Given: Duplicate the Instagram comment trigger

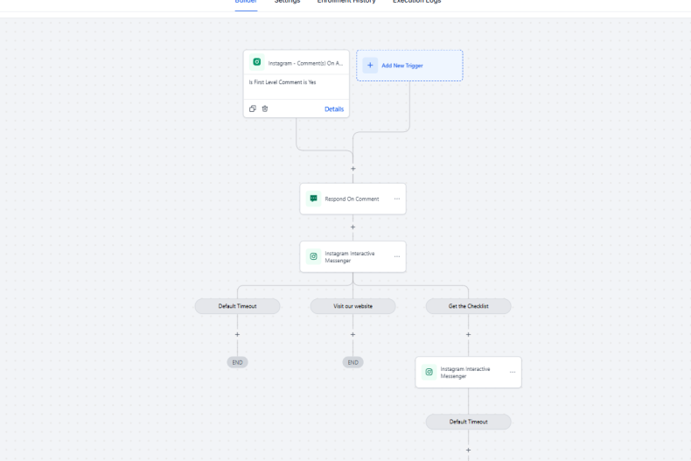Looking at the screenshot, I should coord(253,108).
